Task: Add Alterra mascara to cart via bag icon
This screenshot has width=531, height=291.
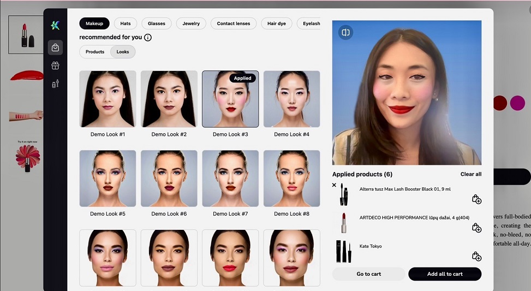Action: 476,199
